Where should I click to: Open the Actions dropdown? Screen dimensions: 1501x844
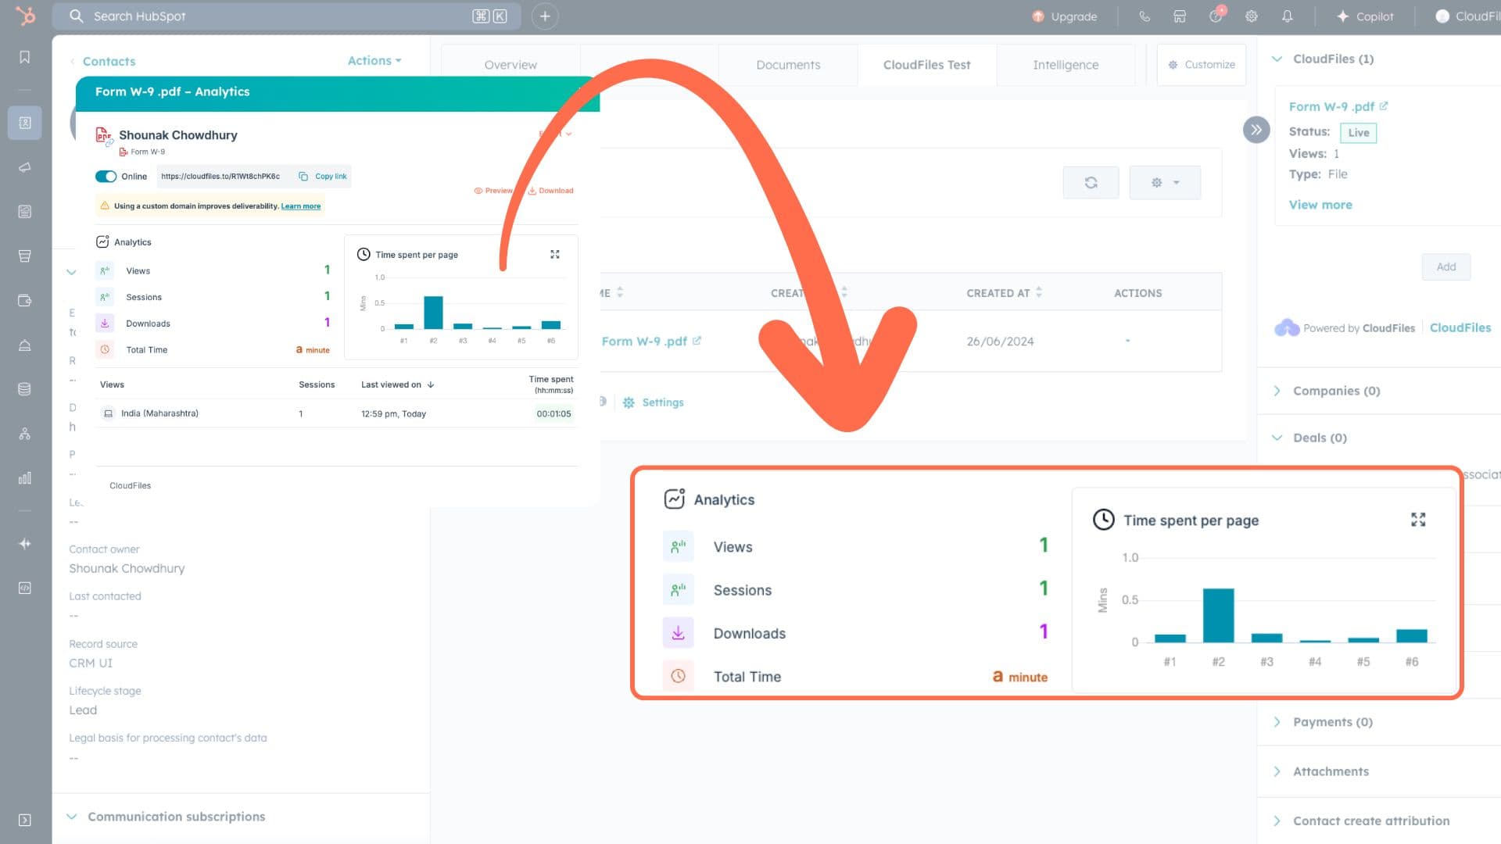click(374, 60)
